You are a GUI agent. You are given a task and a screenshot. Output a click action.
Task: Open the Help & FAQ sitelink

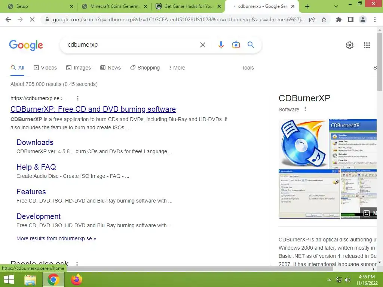point(36,167)
